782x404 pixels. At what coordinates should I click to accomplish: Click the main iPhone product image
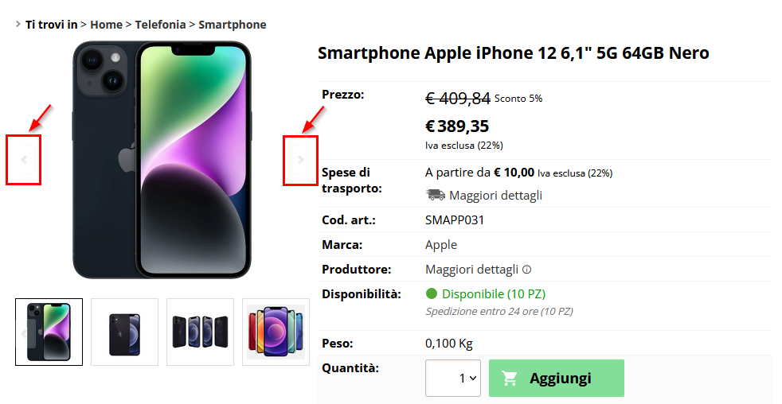pyautogui.click(x=162, y=160)
